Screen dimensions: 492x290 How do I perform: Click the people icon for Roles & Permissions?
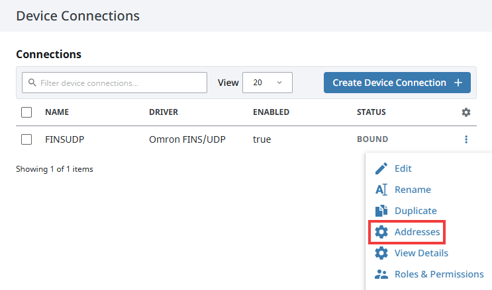(381, 274)
